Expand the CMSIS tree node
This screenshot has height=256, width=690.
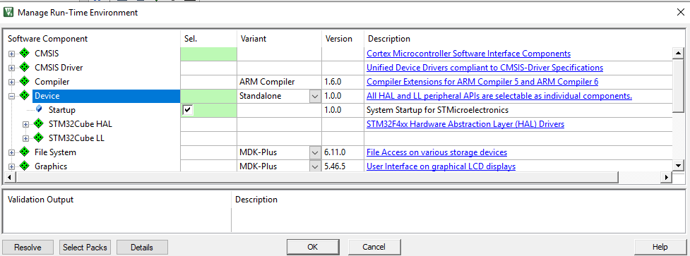(x=11, y=54)
